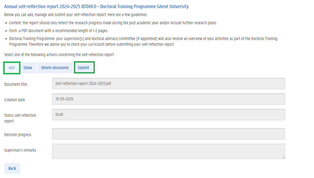Click the arrow bullet before Doctoral Training Programme
Viewport: 314px width, 178px height.
(6, 39)
